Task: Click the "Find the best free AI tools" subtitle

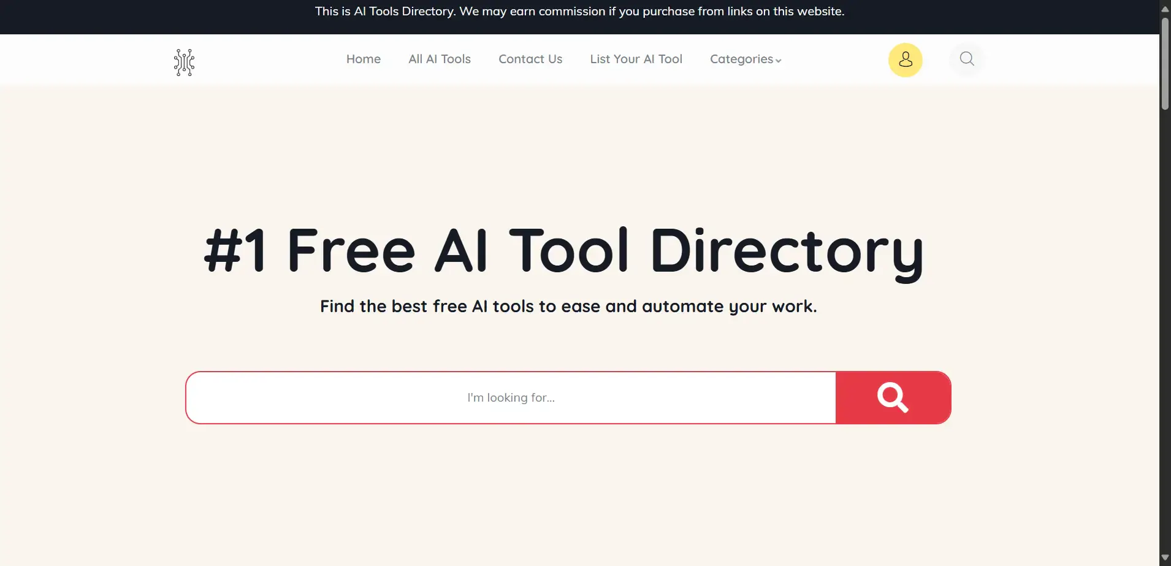Action: coord(568,306)
